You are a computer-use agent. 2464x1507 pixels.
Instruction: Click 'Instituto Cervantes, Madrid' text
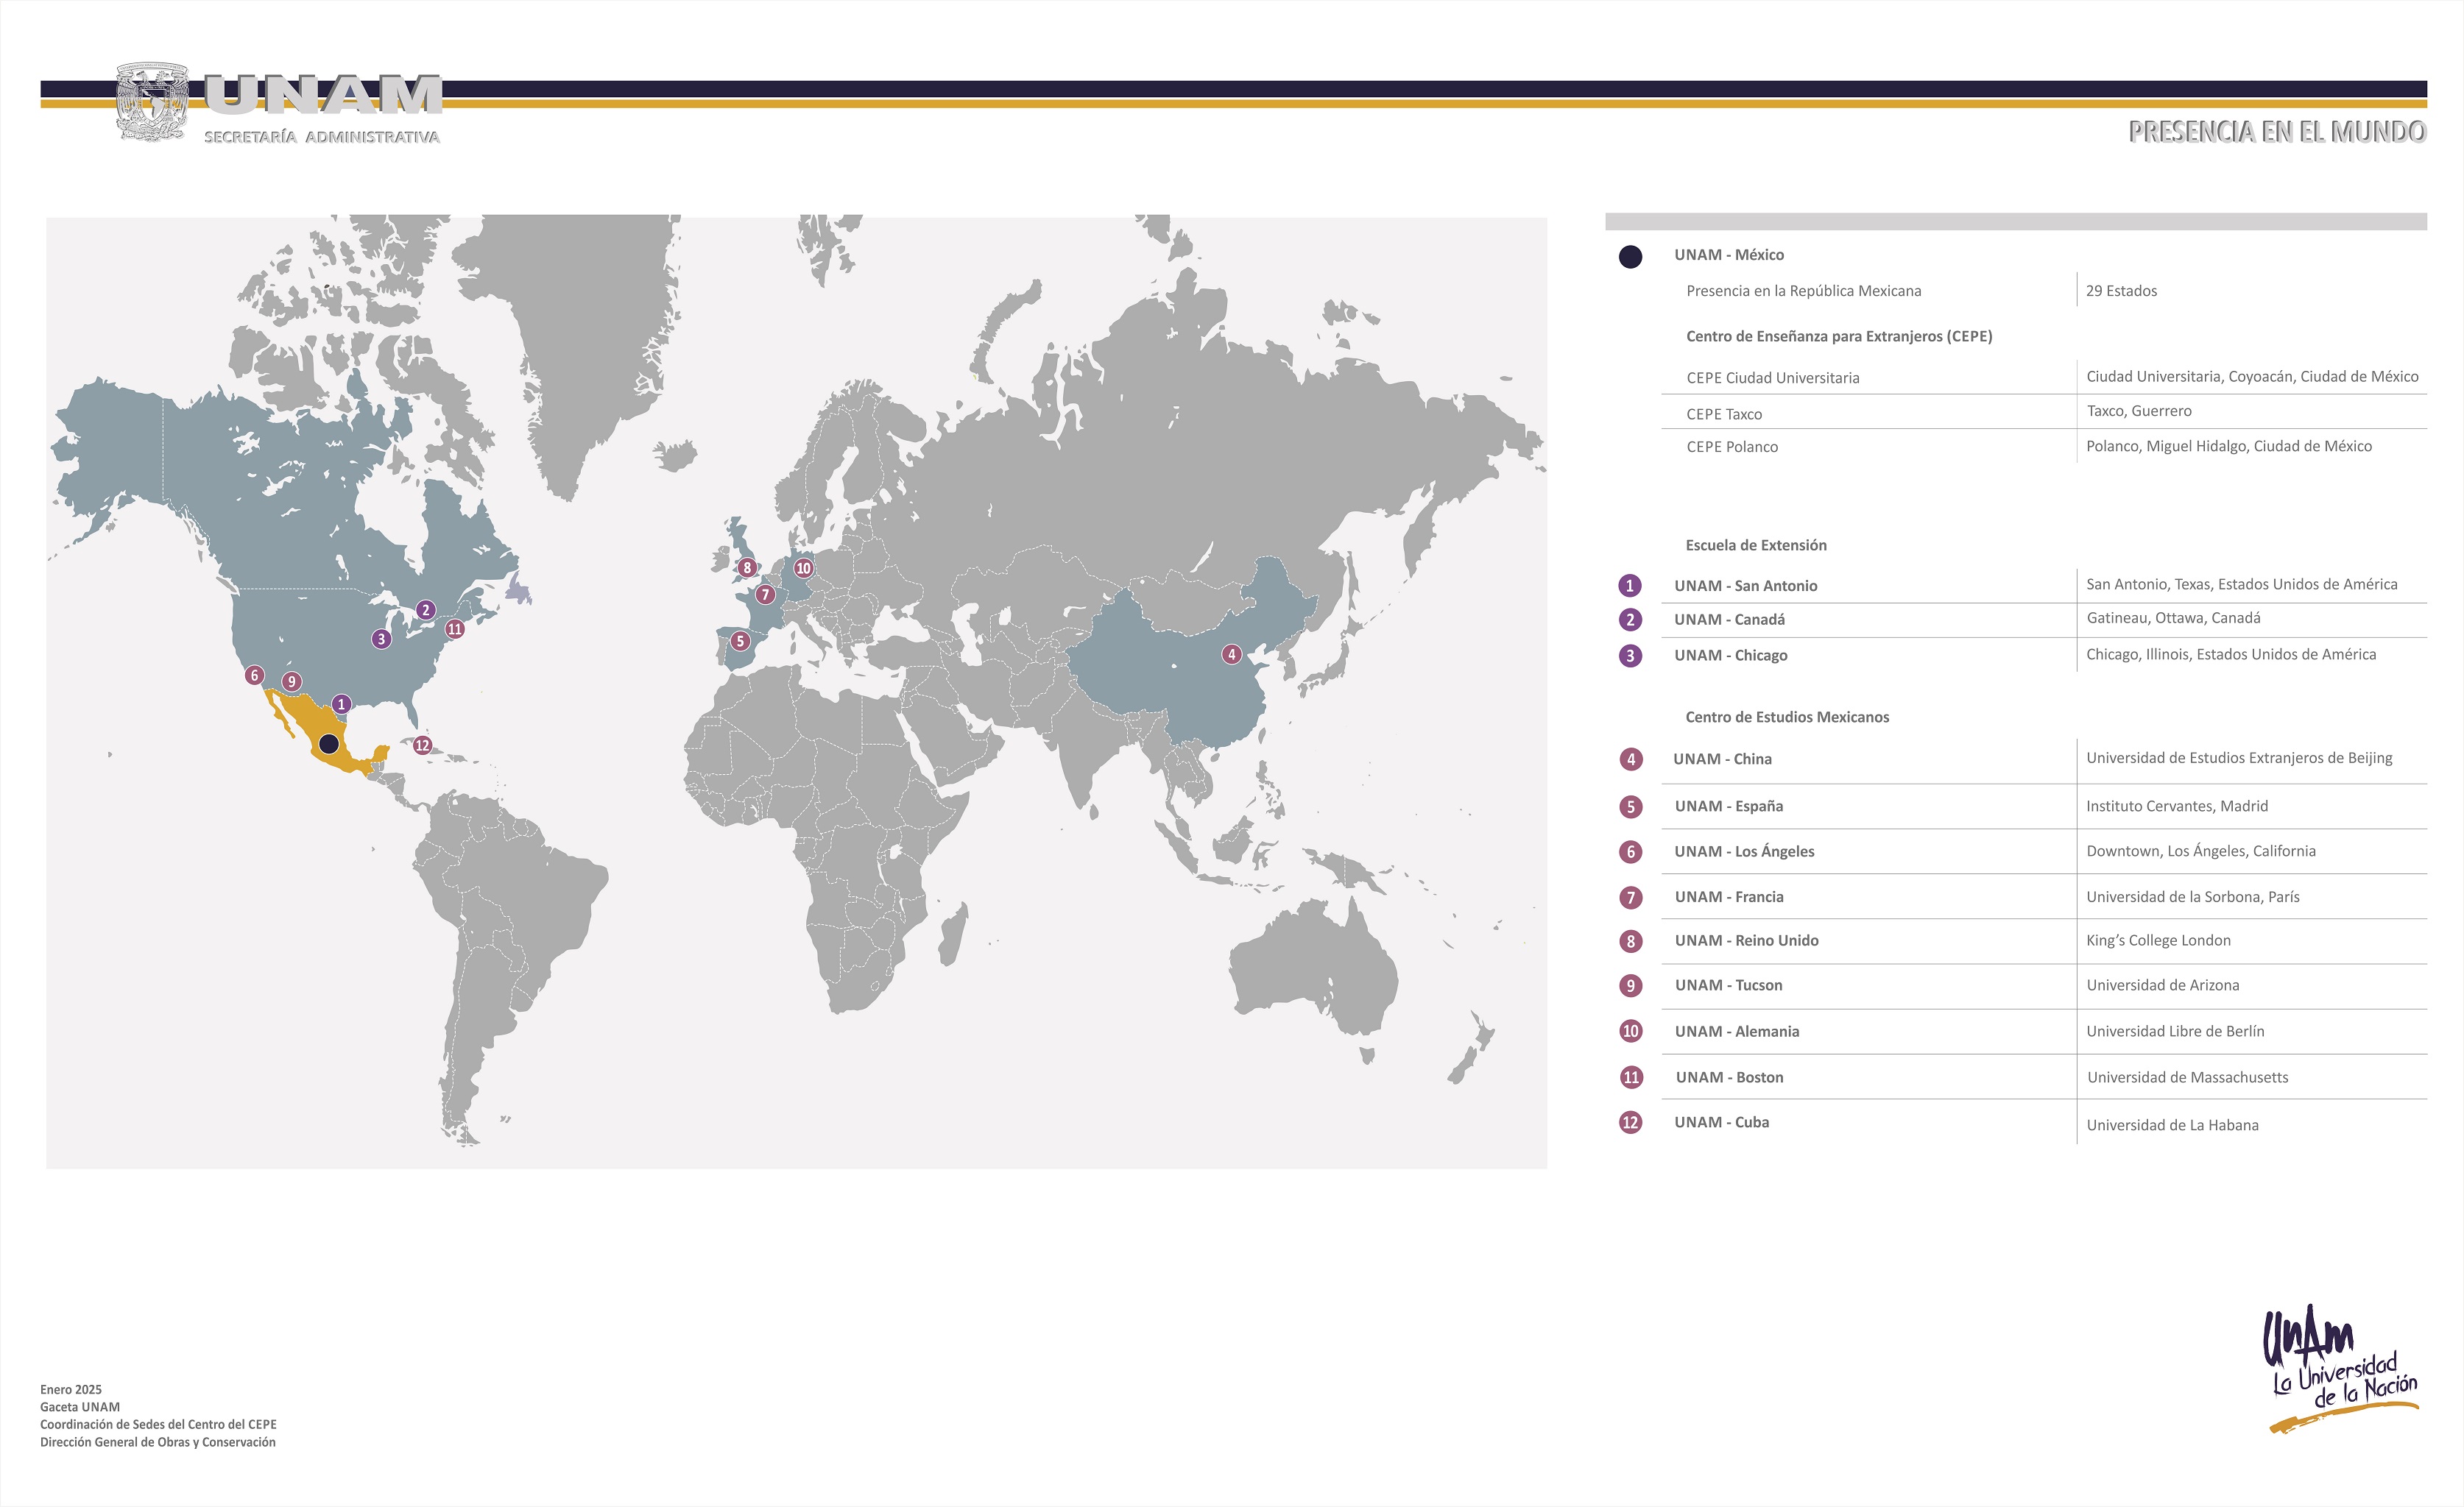[x=2177, y=806]
